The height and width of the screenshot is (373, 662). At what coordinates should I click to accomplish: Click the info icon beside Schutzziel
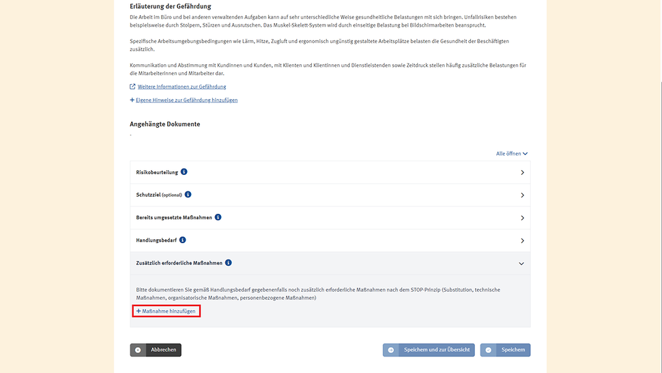[188, 195]
